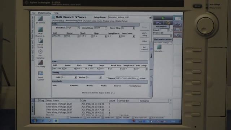Open VAR1 Pwr Comp field showing OFF
This screenshot has width=231, height=130.
pos(128,36)
